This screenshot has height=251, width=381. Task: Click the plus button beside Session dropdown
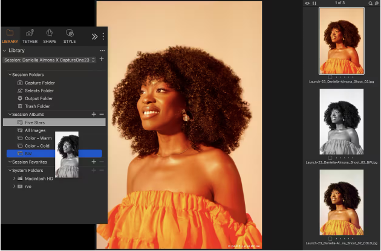[102, 60]
